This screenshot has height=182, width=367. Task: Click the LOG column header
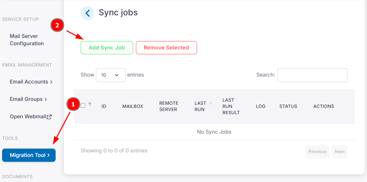pyautogui.click(x=261, y=106)
